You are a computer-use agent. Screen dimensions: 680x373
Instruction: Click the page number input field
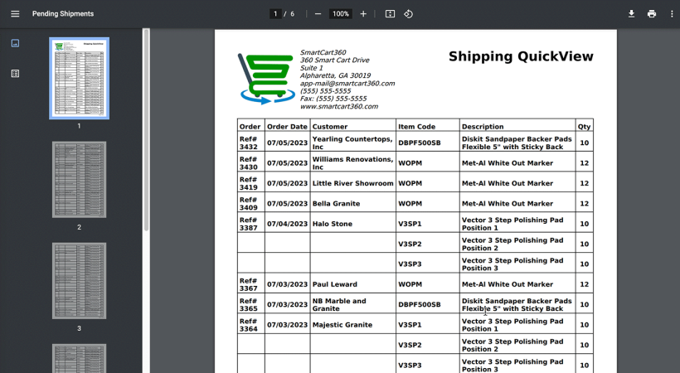275,14
